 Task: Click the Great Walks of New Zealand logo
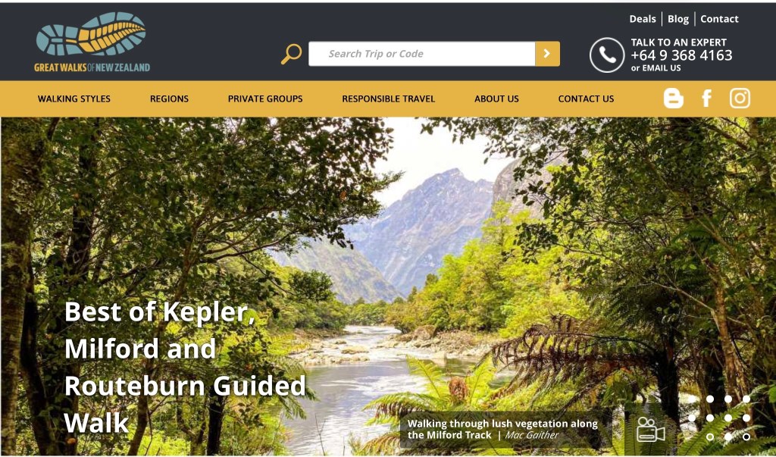tap(92, 42)
